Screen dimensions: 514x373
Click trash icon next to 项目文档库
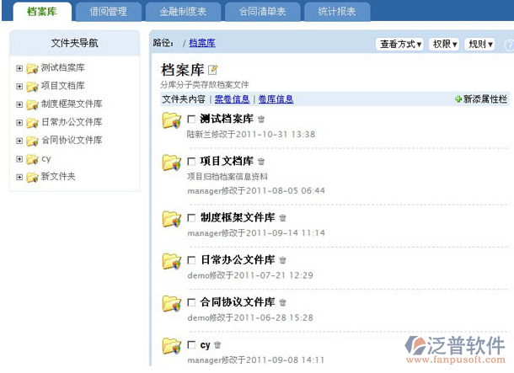coord(261,162)
